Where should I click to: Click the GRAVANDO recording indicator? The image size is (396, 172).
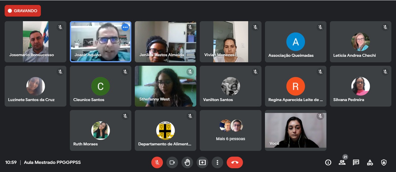(x=23, y=11)
